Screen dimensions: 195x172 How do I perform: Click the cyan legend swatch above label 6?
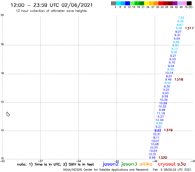[118, 3]
